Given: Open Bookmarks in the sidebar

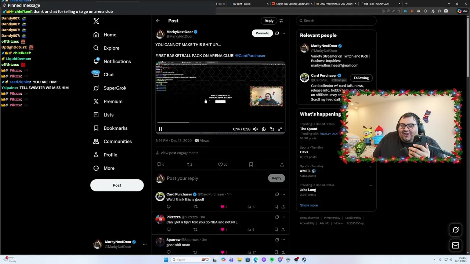Looking at the screenshot, I should pyautogui.click(x=111, y=128).
